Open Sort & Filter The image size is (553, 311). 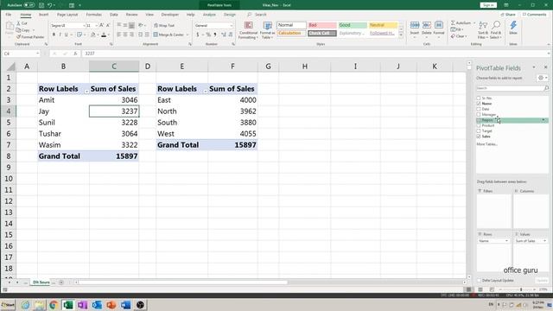pos(483,30)
